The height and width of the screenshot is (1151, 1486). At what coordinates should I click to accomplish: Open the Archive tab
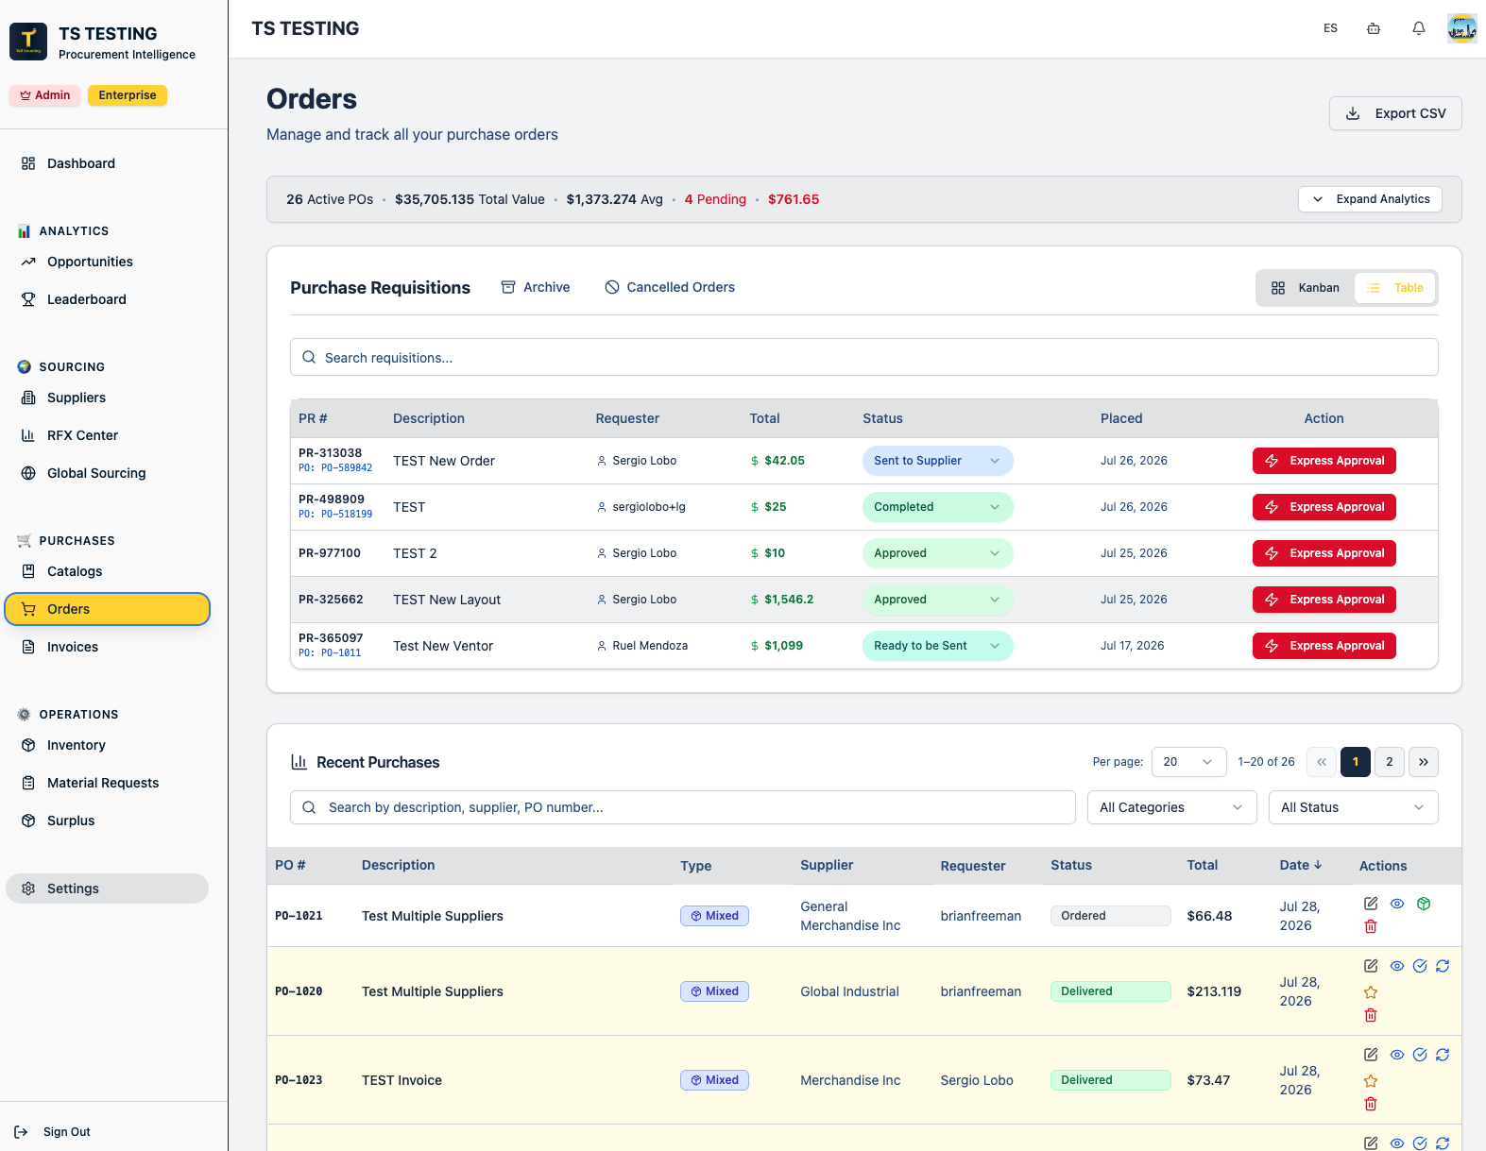click(x=536, y=287)
